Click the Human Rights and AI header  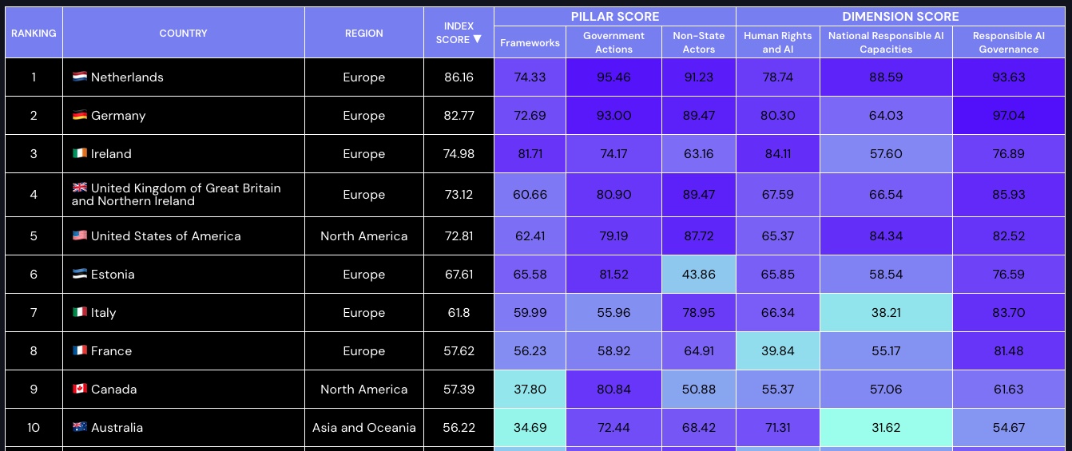pyautogui.click(x=778, y=42)
